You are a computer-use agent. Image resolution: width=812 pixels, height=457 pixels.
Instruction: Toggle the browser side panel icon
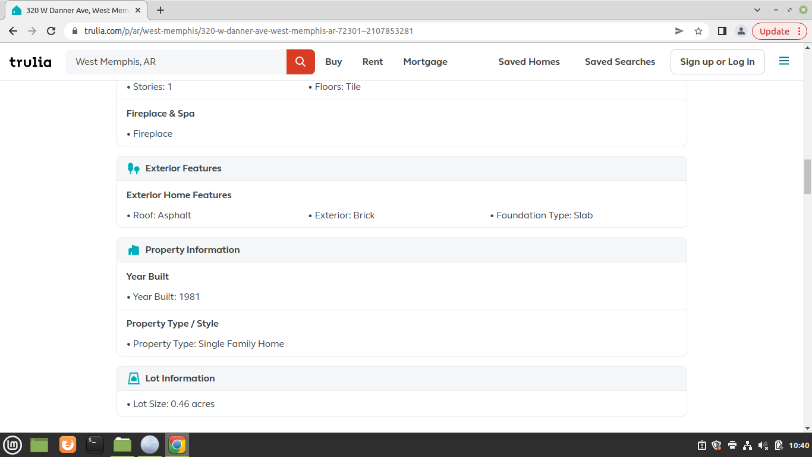tap(722, 31)
